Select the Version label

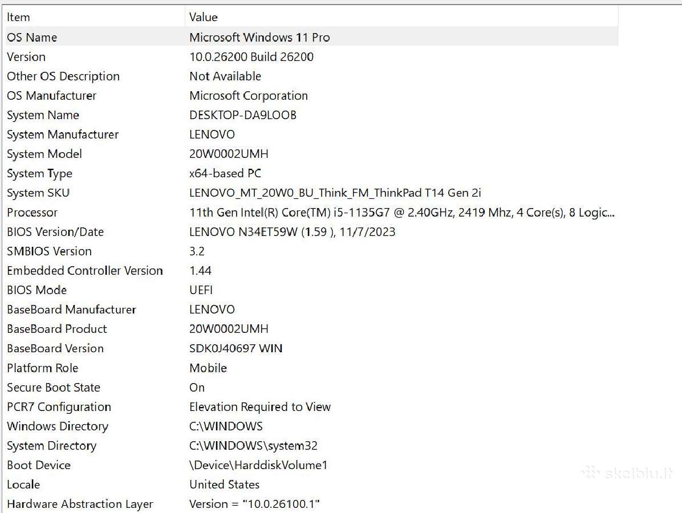click(x=26, y=57)
